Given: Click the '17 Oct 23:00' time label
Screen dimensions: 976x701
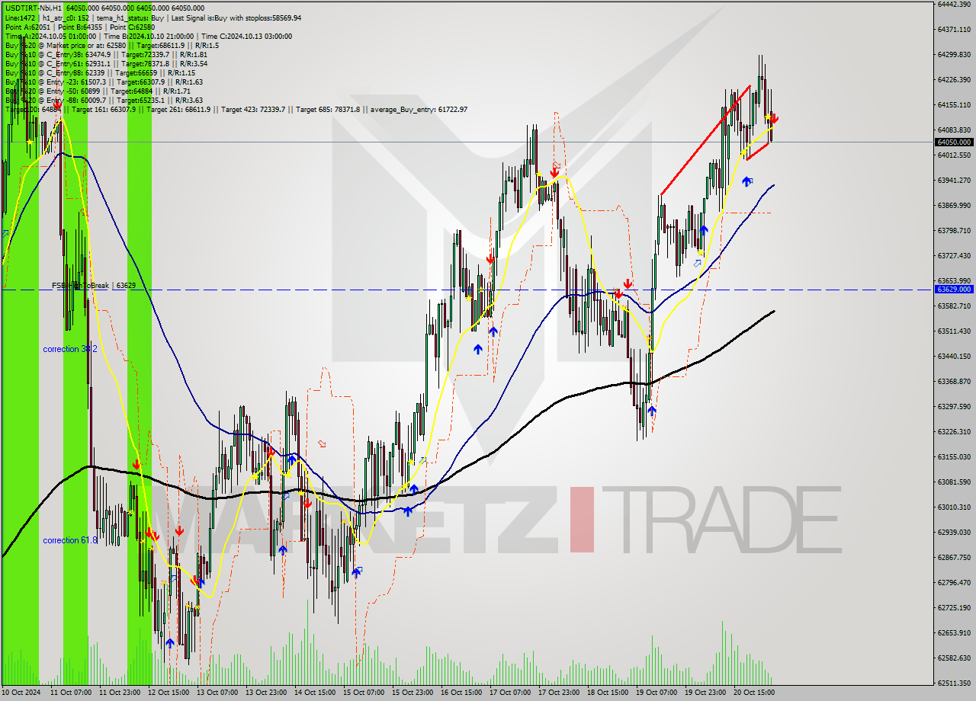Looking at the screenshot, I should pos(558,693).
